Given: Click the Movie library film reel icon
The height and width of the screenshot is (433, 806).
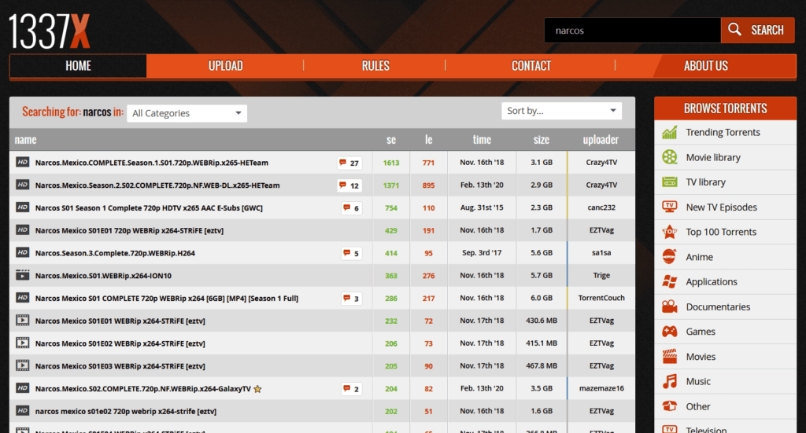Looking at the screenshot, I should pyautogui.click(x=670, y=157).
